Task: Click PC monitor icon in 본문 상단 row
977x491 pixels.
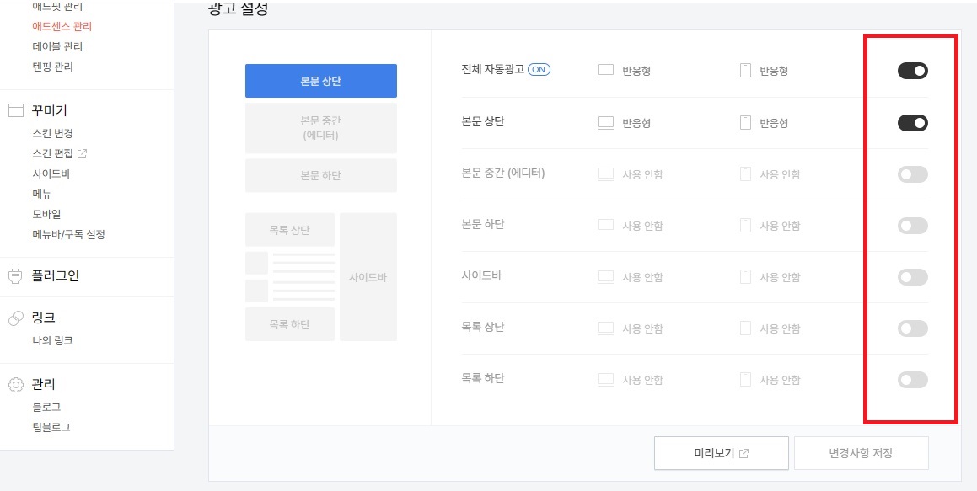Action: [605, 123]
